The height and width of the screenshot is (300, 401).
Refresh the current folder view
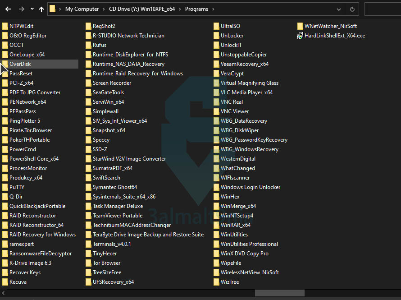click(x=352, y=9)
